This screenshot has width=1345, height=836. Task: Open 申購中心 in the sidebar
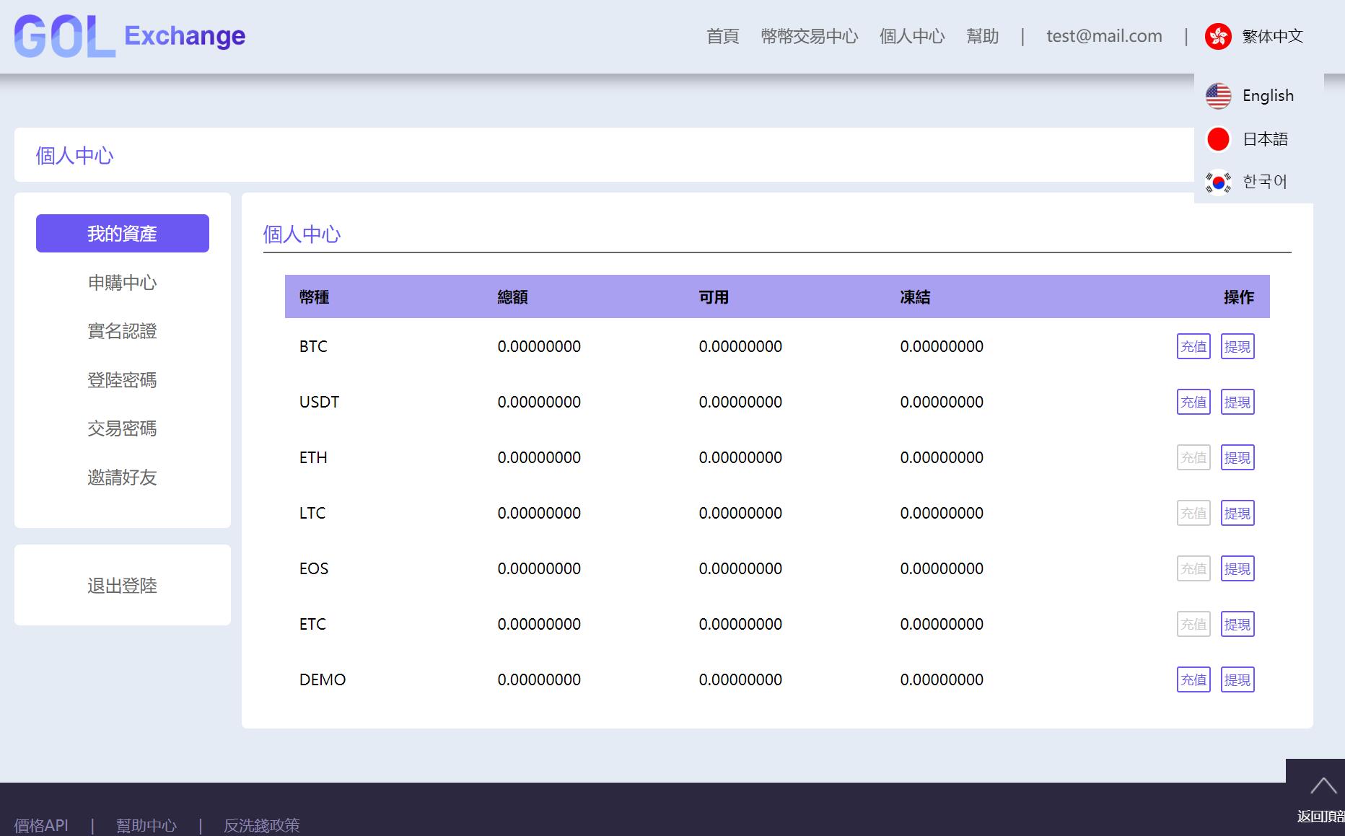[123, 283]
